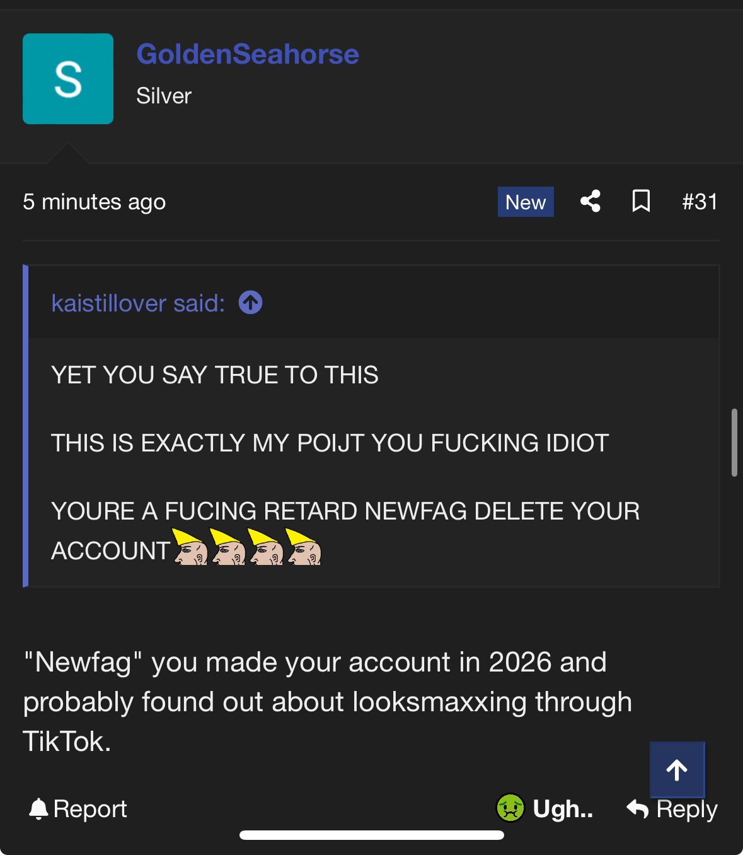Reply to GoldenSeahorse's post
743x855 pixels.
(x=672, y=809)
